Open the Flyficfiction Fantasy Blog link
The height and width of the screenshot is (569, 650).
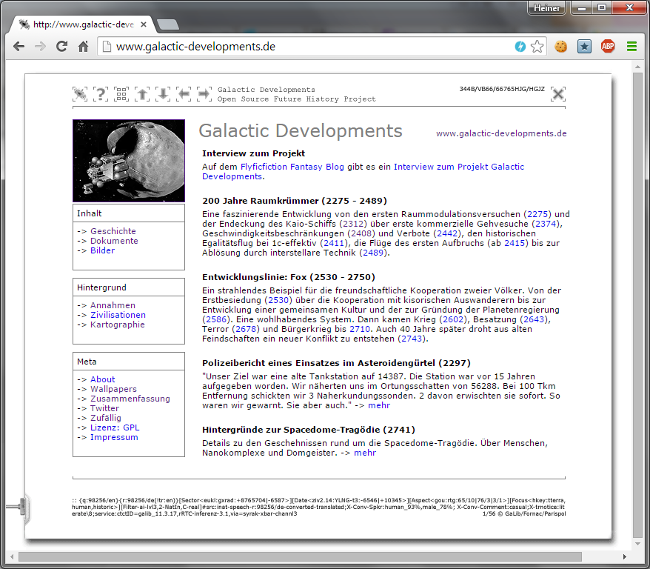(x=292, y=167)
